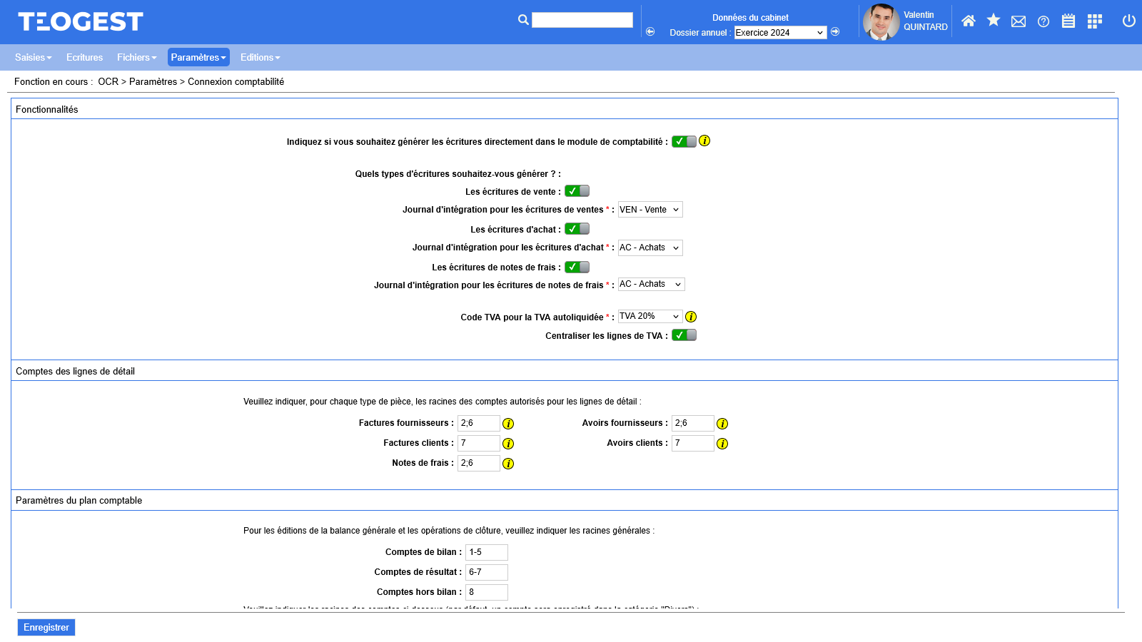
Task: Open the Exercice 2024 dossier dropdown
Action: 780,33
